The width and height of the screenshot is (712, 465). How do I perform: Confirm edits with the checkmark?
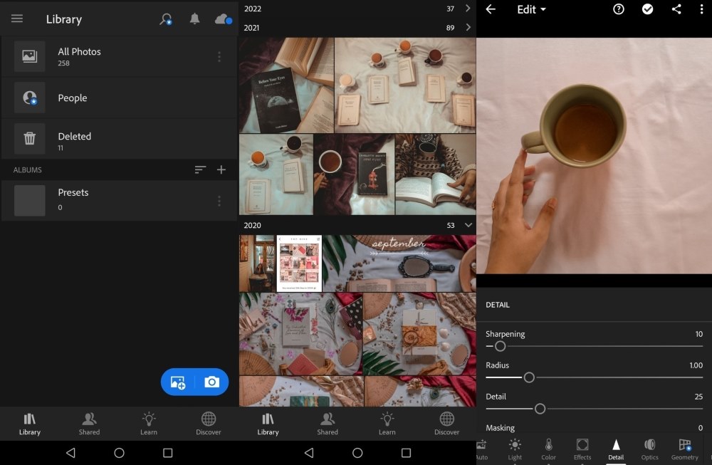(x=646, y=10)
